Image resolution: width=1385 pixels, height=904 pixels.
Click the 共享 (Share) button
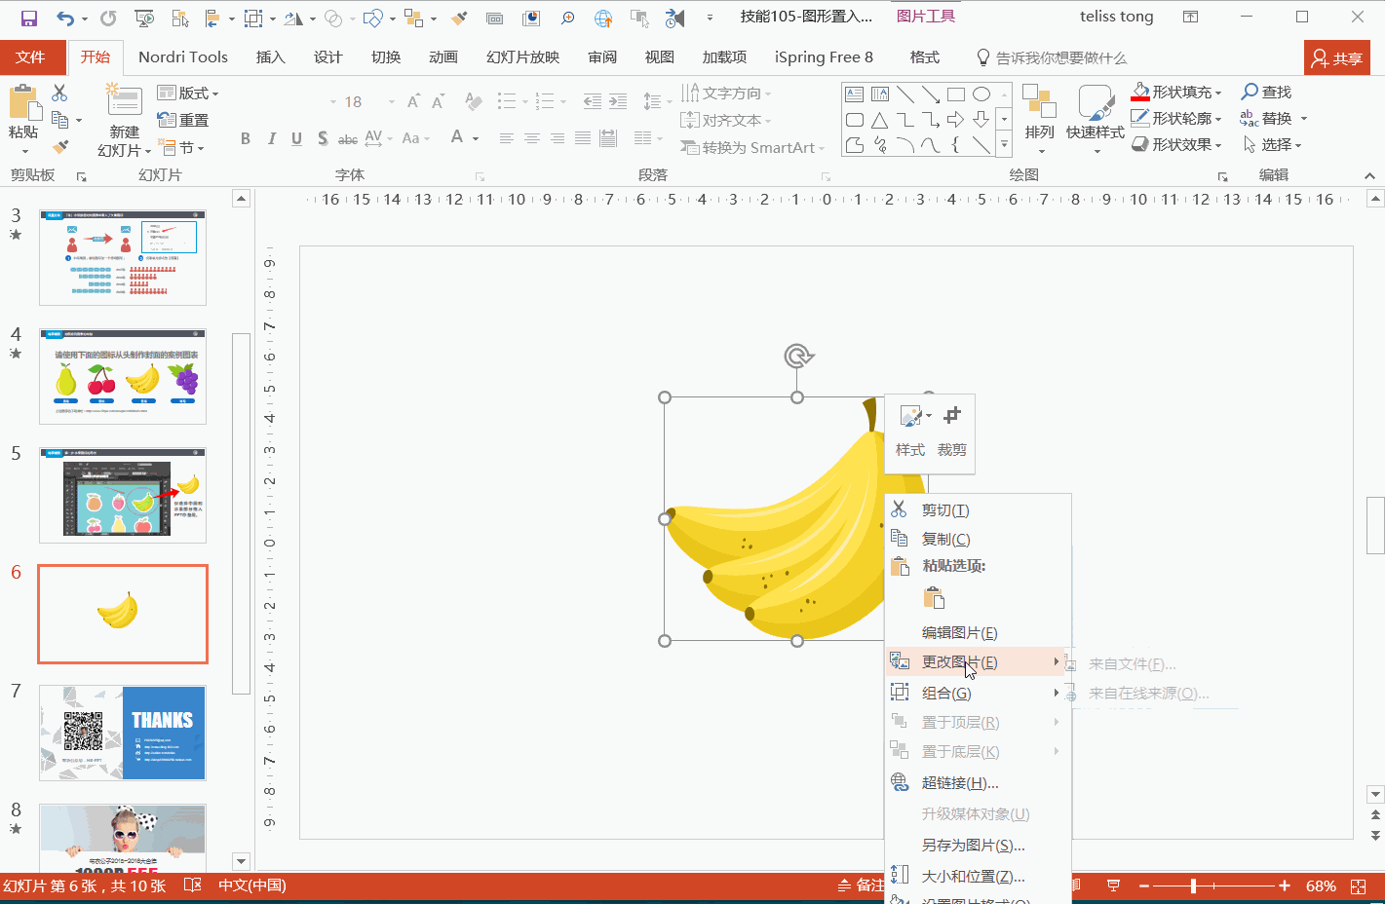(x=1337, y=58)
